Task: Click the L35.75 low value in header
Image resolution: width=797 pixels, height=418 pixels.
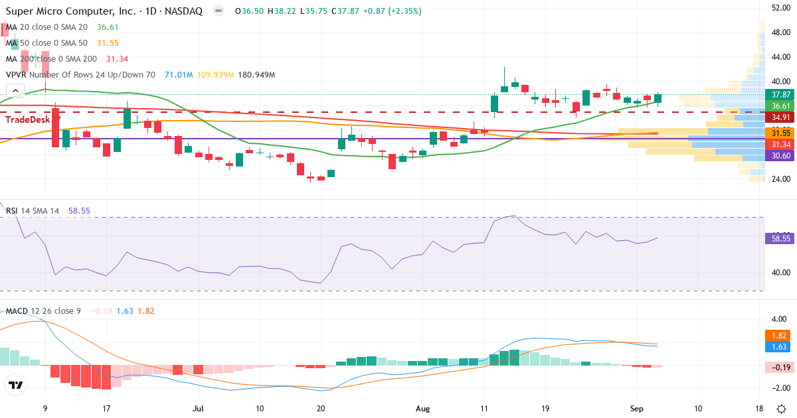Action: click(x=315, y=11)
